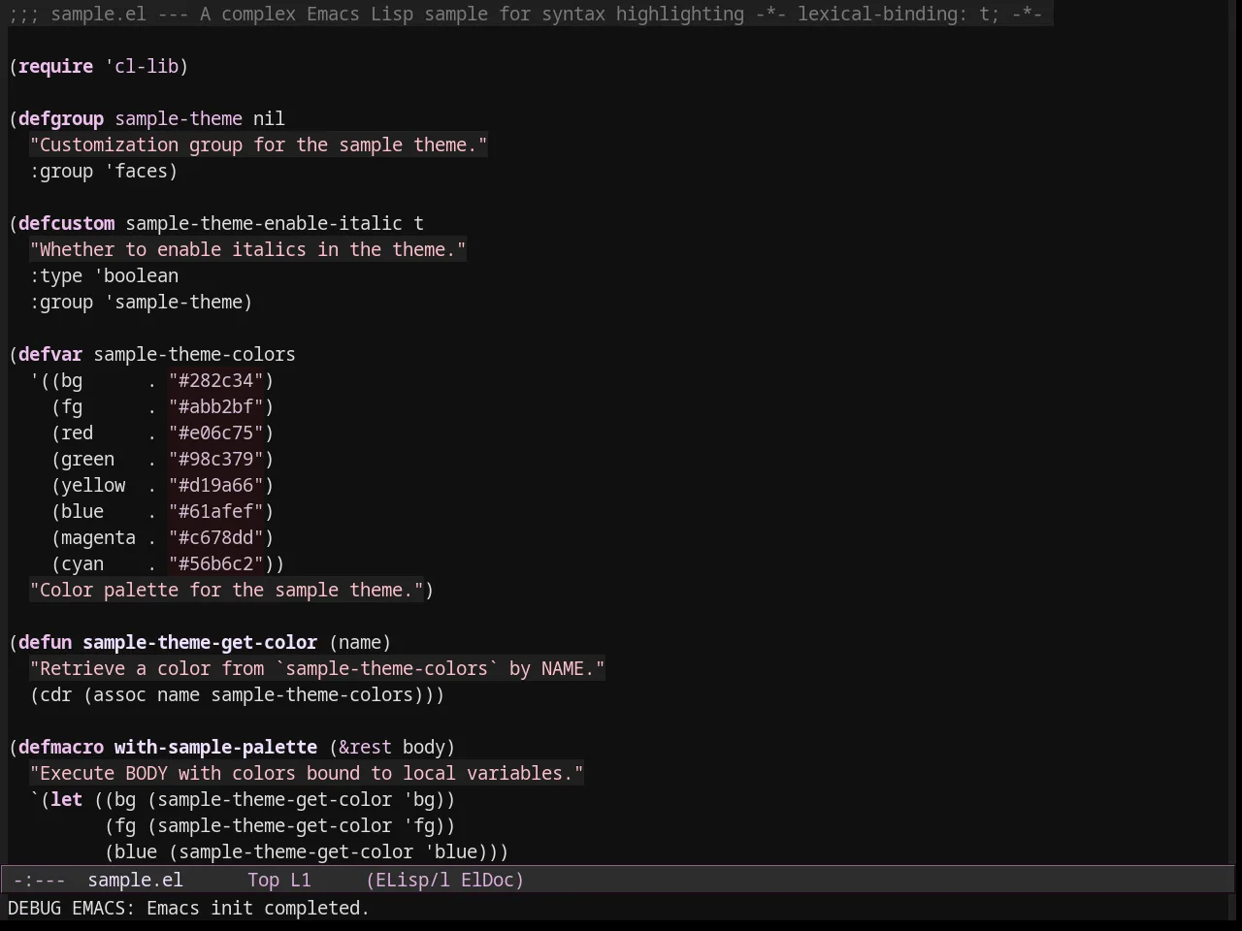Click the 'defun' keyword
Viewport: 1242px width, 931px height.
tap(45, 642)
